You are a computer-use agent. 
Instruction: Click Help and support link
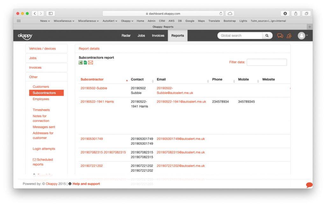pyautogui.click(x=86, y=184)
